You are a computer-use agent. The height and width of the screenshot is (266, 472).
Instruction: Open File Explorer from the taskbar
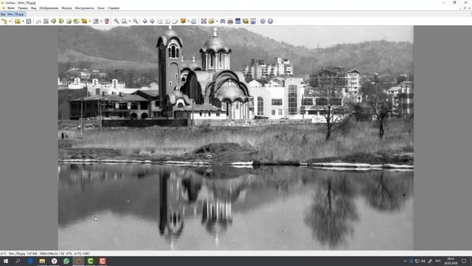pos(42,261)
